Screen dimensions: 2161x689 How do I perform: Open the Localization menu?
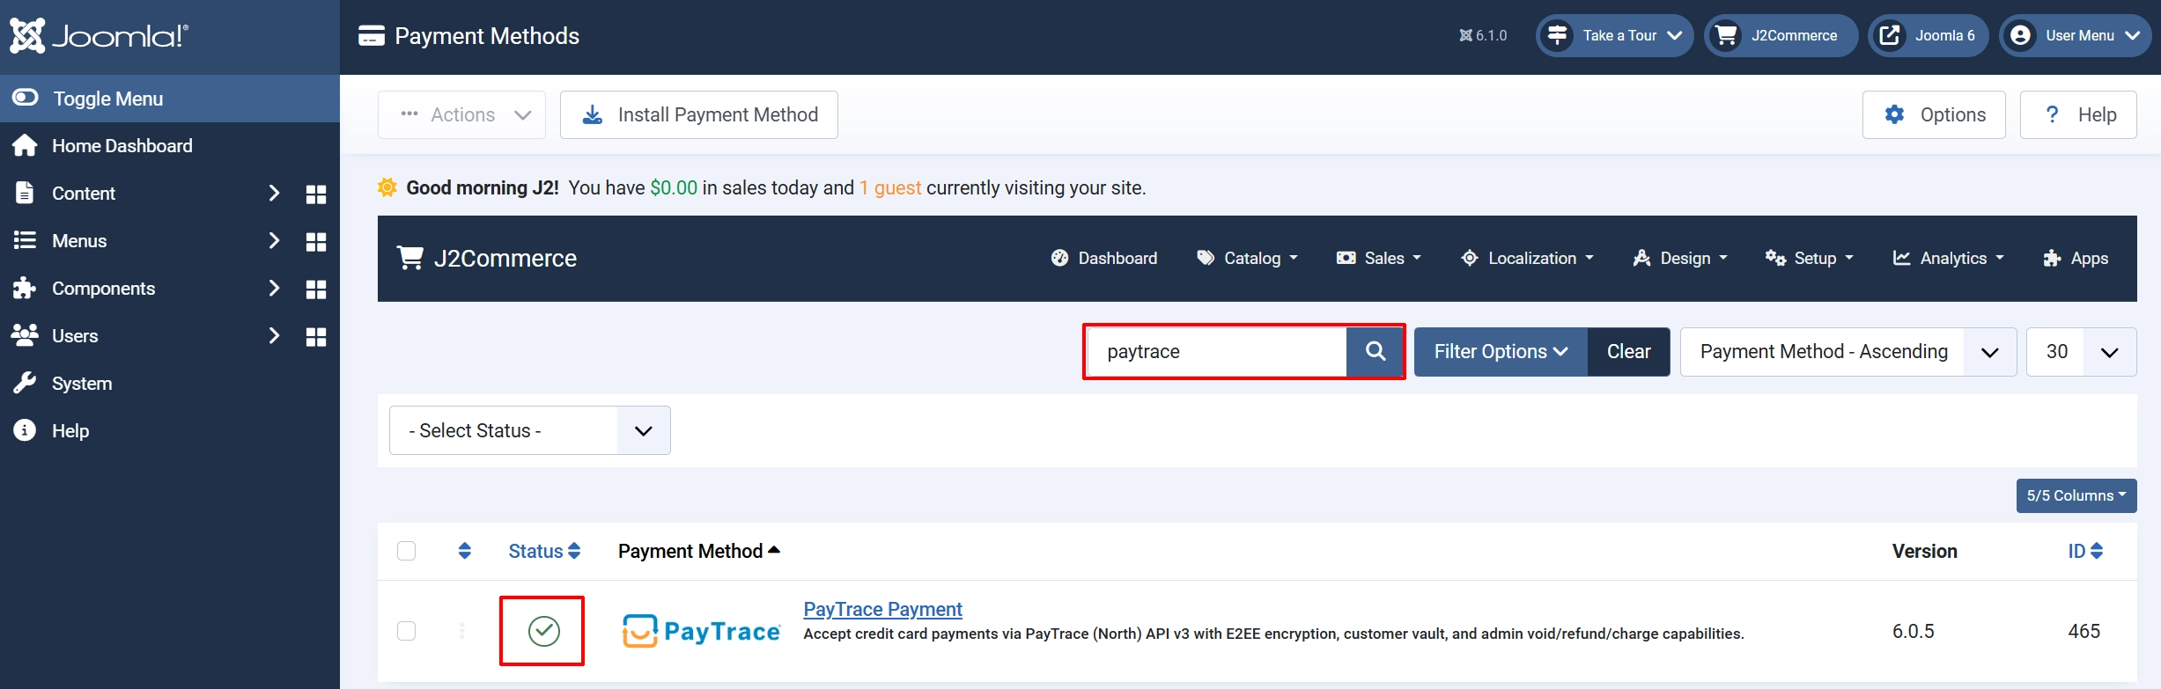click(1528, 259)
